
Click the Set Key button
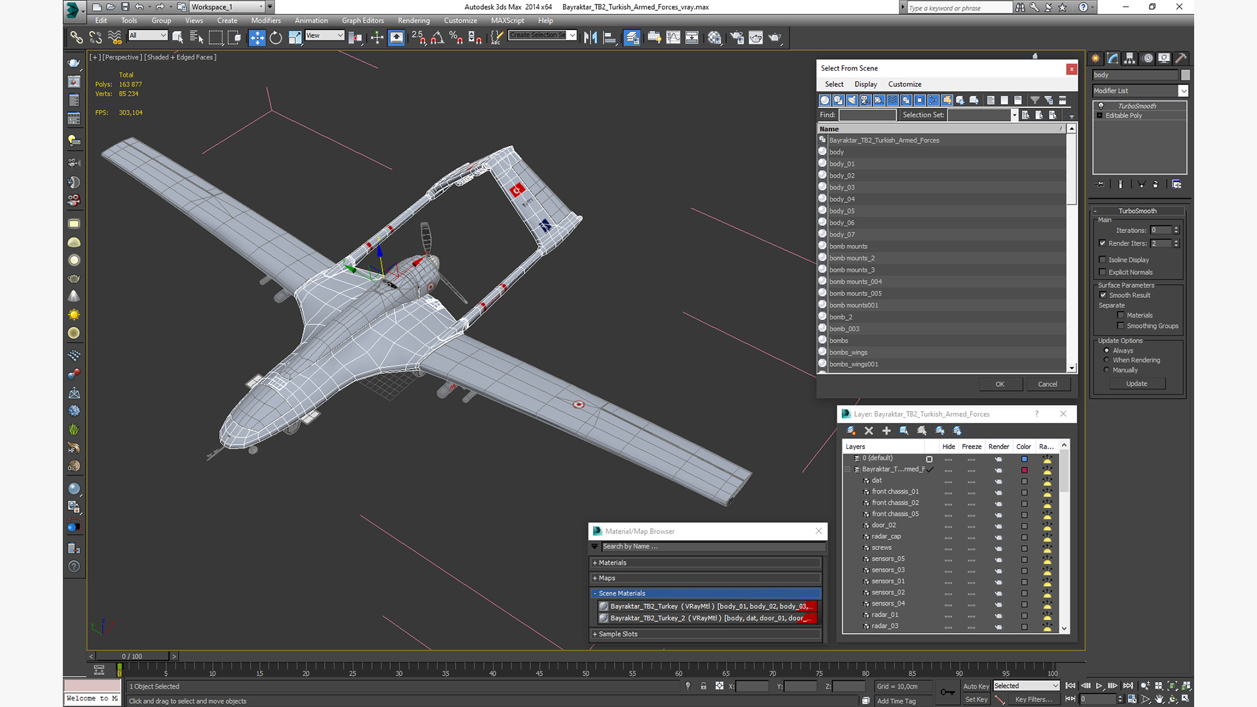pyautogui.click(x=975, y=699)
